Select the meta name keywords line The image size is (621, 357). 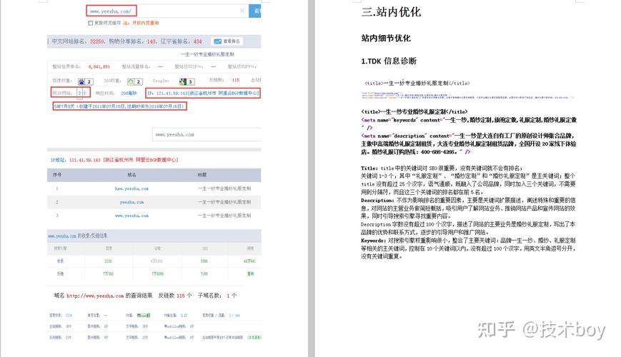(469, 124)
